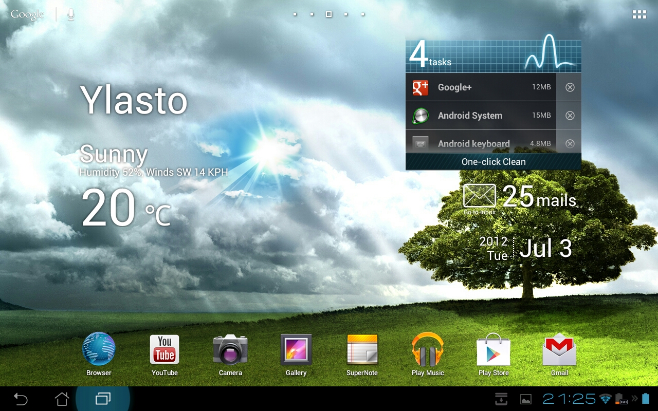Open the Play Store app
658x411 pixels.
click(x=493, y=354)
